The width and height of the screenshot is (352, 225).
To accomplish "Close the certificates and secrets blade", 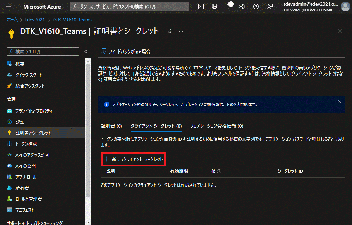I will coord(340,31).
